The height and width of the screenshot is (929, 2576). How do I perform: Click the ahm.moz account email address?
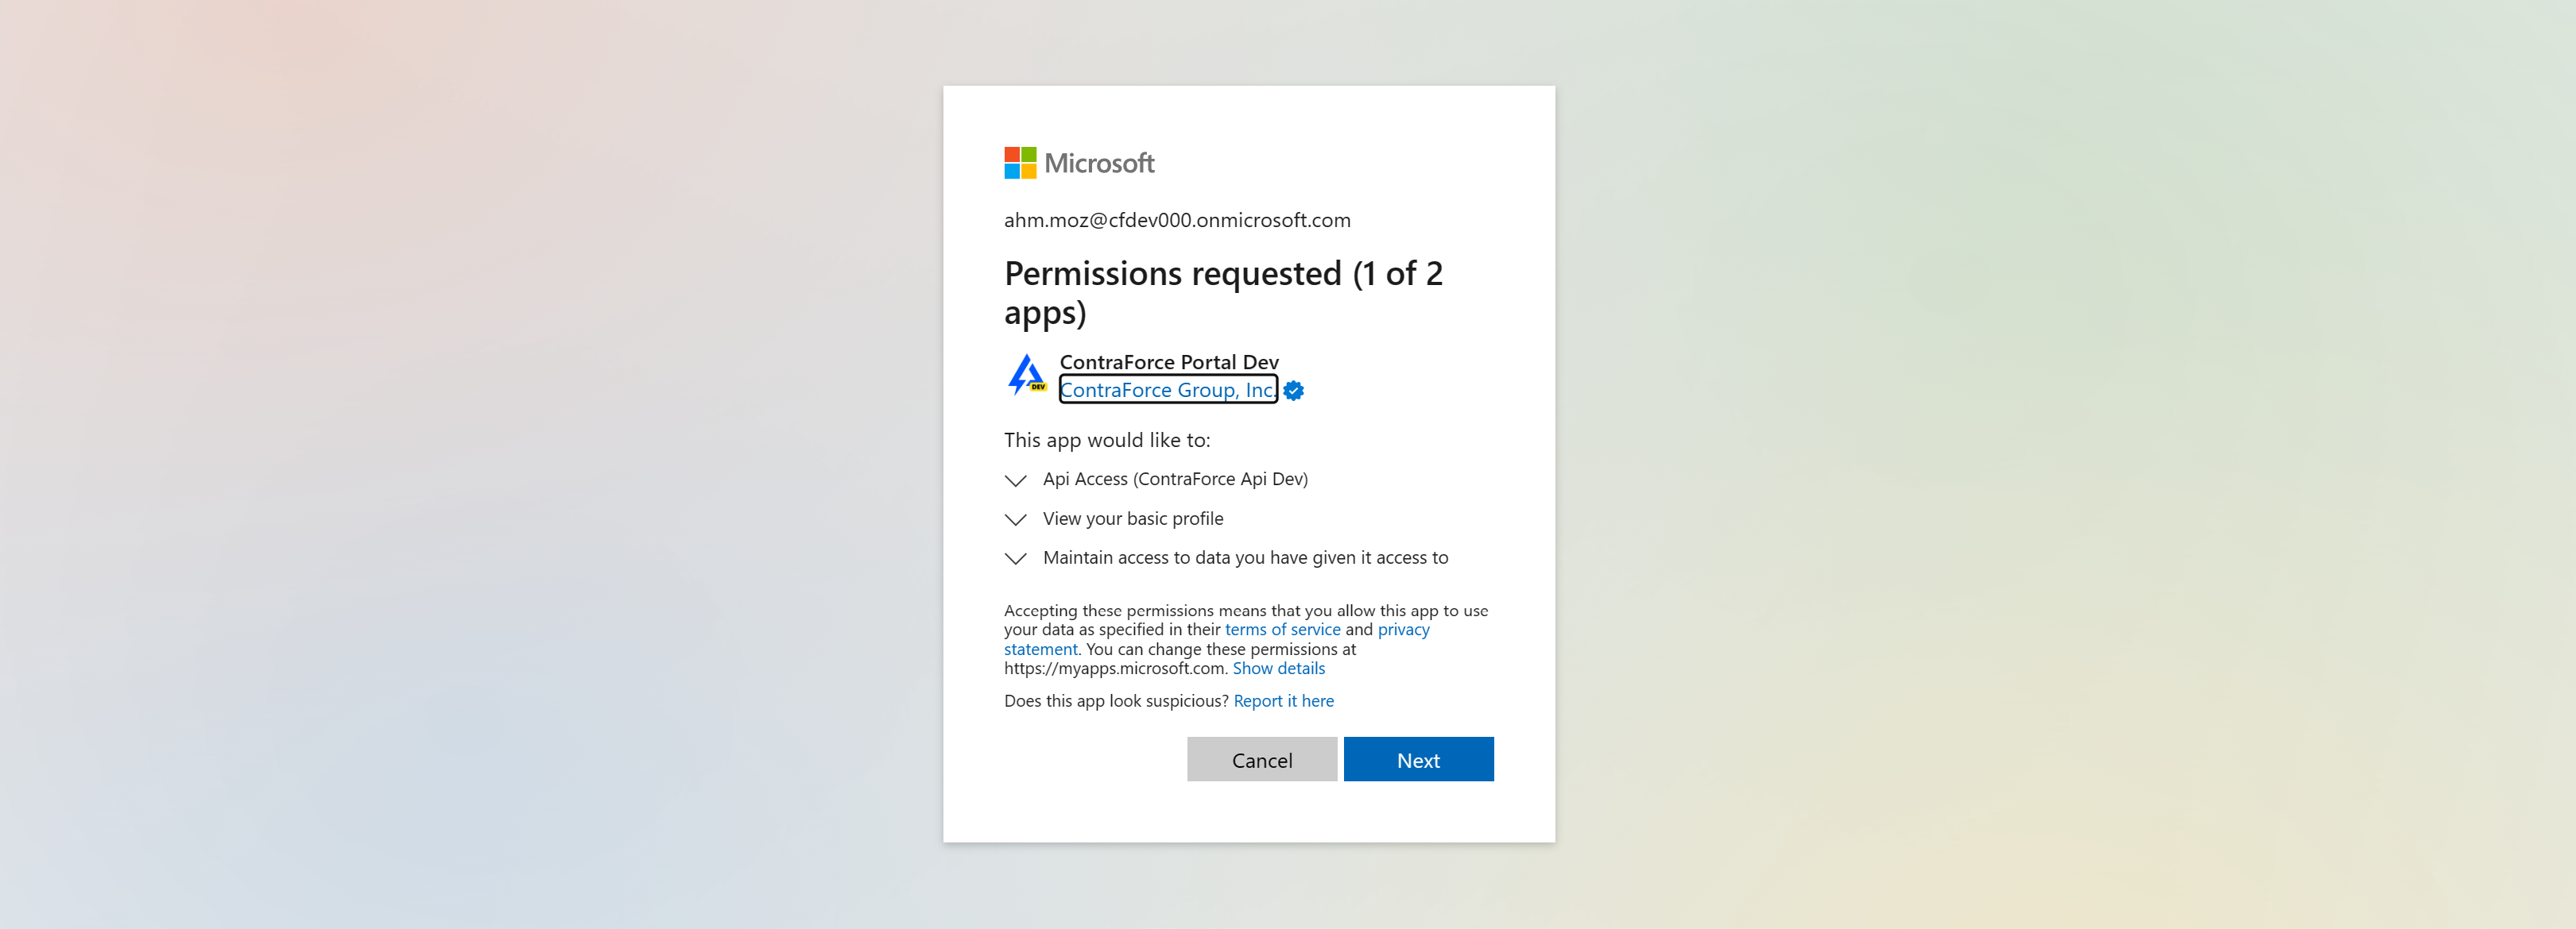pyautogui.click(x=1176, y=220)
